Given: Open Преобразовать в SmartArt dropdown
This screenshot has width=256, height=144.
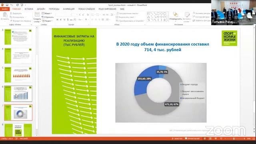Looking at the screenshot, I should [130, 21].
